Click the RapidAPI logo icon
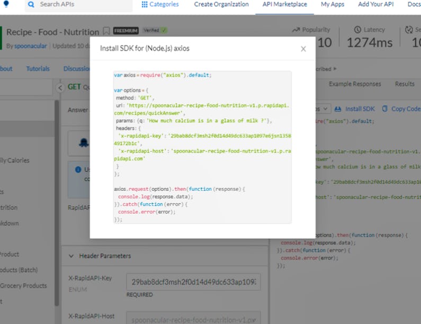Viewport: 421px width, 324px height. [x=6, y=4]
